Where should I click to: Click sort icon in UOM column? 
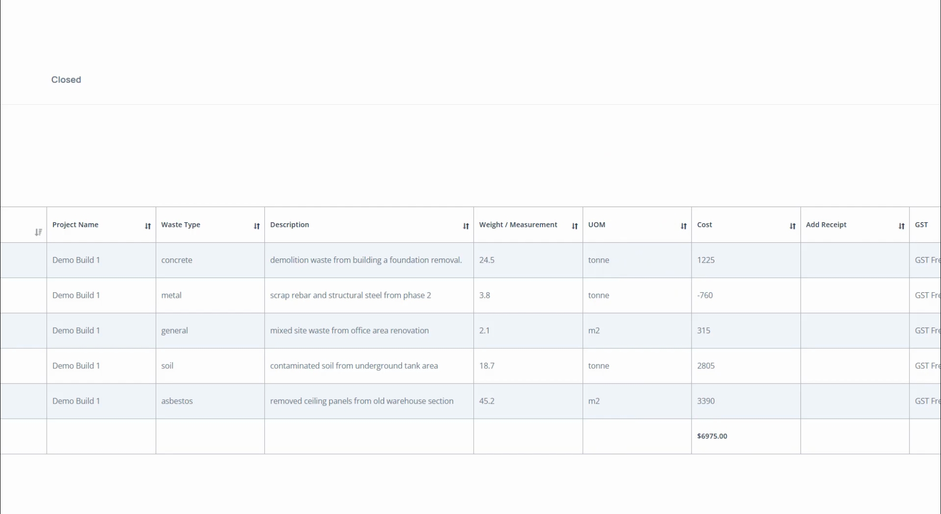(683, 226)
